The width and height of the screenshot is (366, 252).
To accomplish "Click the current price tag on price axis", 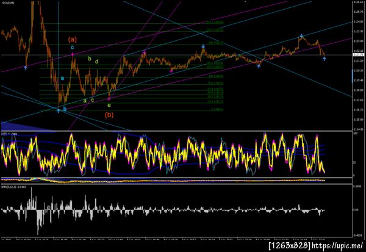I will 358,55.
